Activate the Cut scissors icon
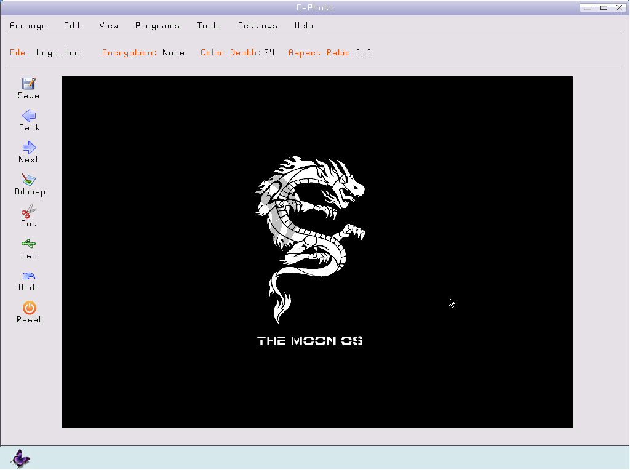This screenshot has width=630, height=470. pos(29,212)
